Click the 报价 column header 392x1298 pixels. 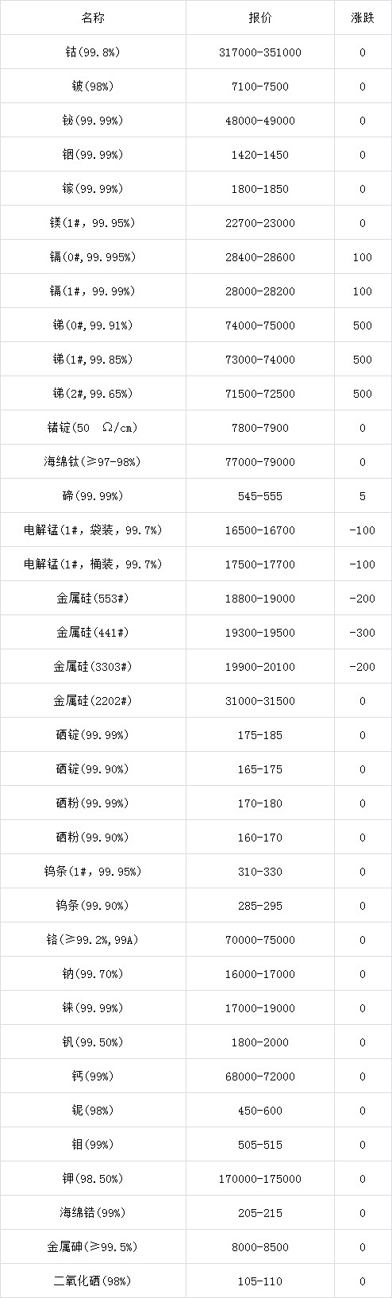(x=259, y=18)
